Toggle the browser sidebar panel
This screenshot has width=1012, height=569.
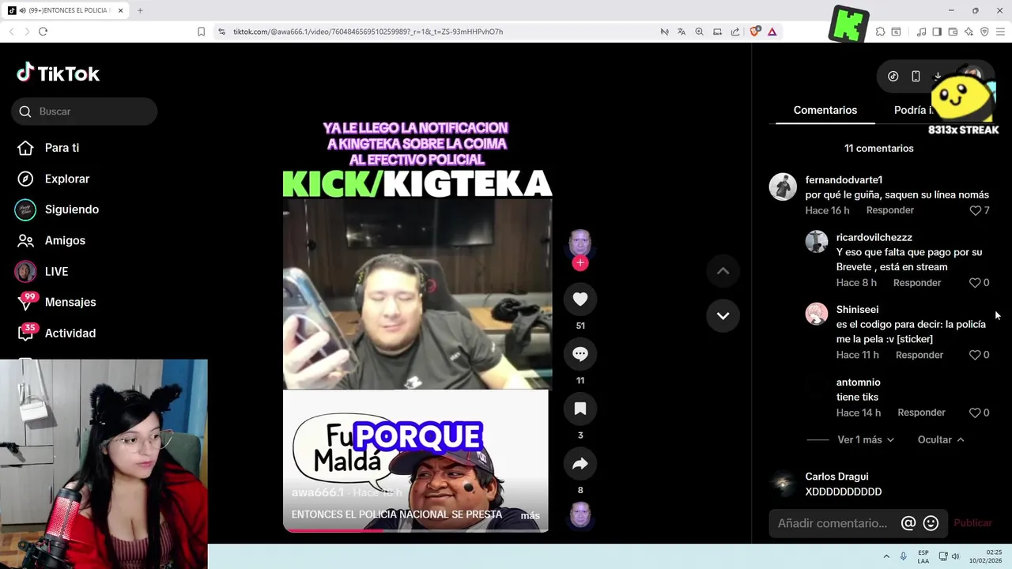[937, 32]
